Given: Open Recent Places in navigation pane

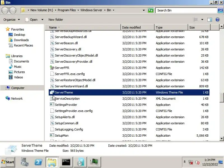Looking at the screenshot, I should [x=24, y=45].
